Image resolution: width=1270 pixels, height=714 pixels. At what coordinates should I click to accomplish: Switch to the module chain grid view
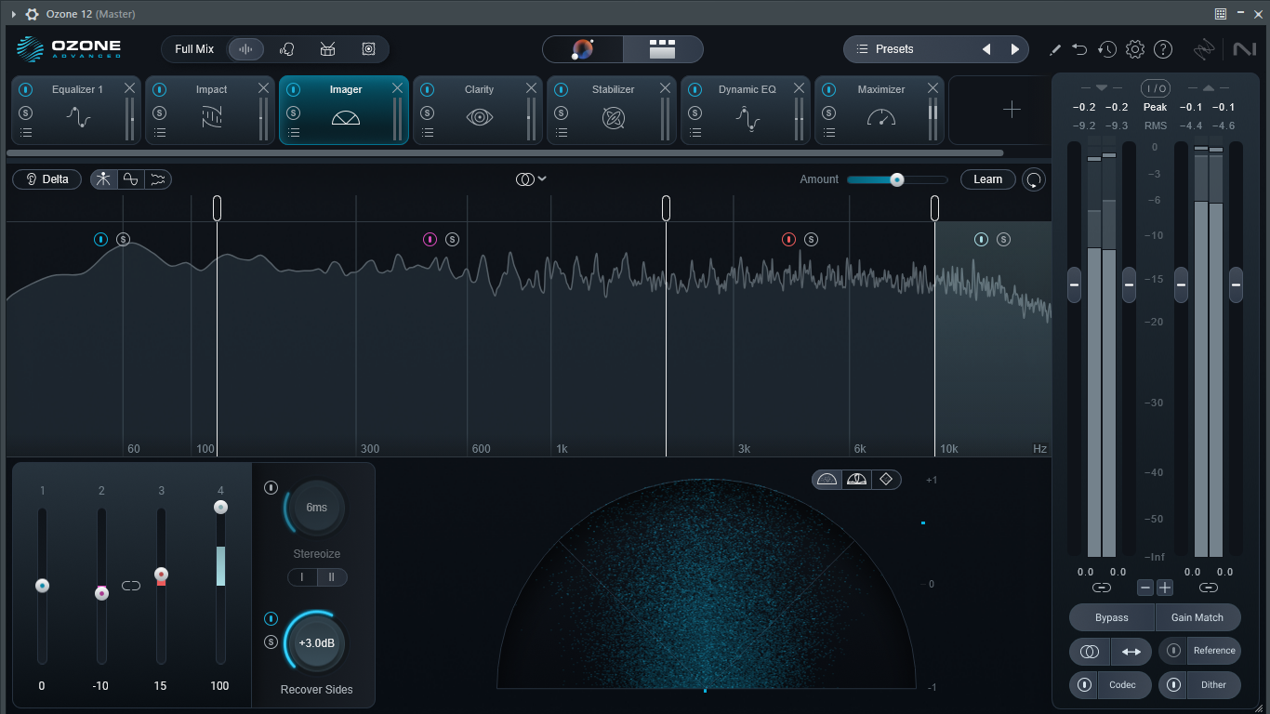pyautogui.click(x=662, y=49)
